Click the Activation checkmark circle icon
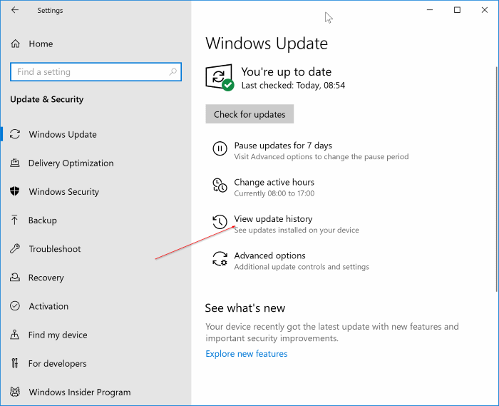 pyautogui.click(x=15, y=306)
